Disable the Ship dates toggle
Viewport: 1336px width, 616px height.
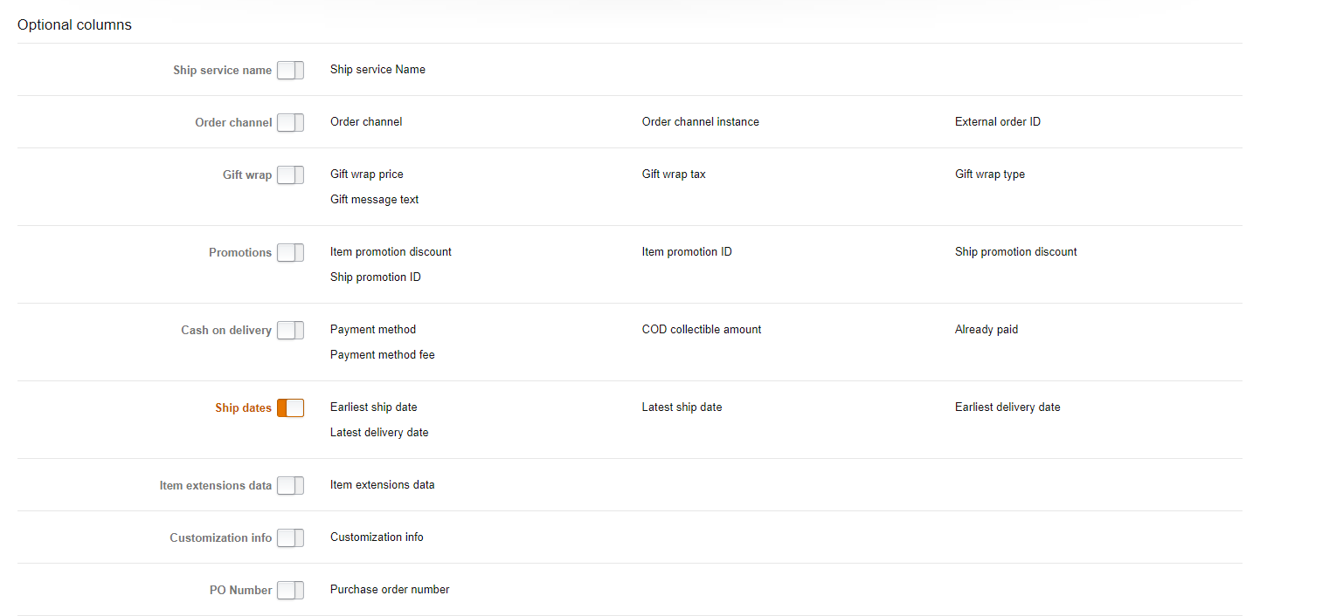pyautogui.click(x=290, y=407)
